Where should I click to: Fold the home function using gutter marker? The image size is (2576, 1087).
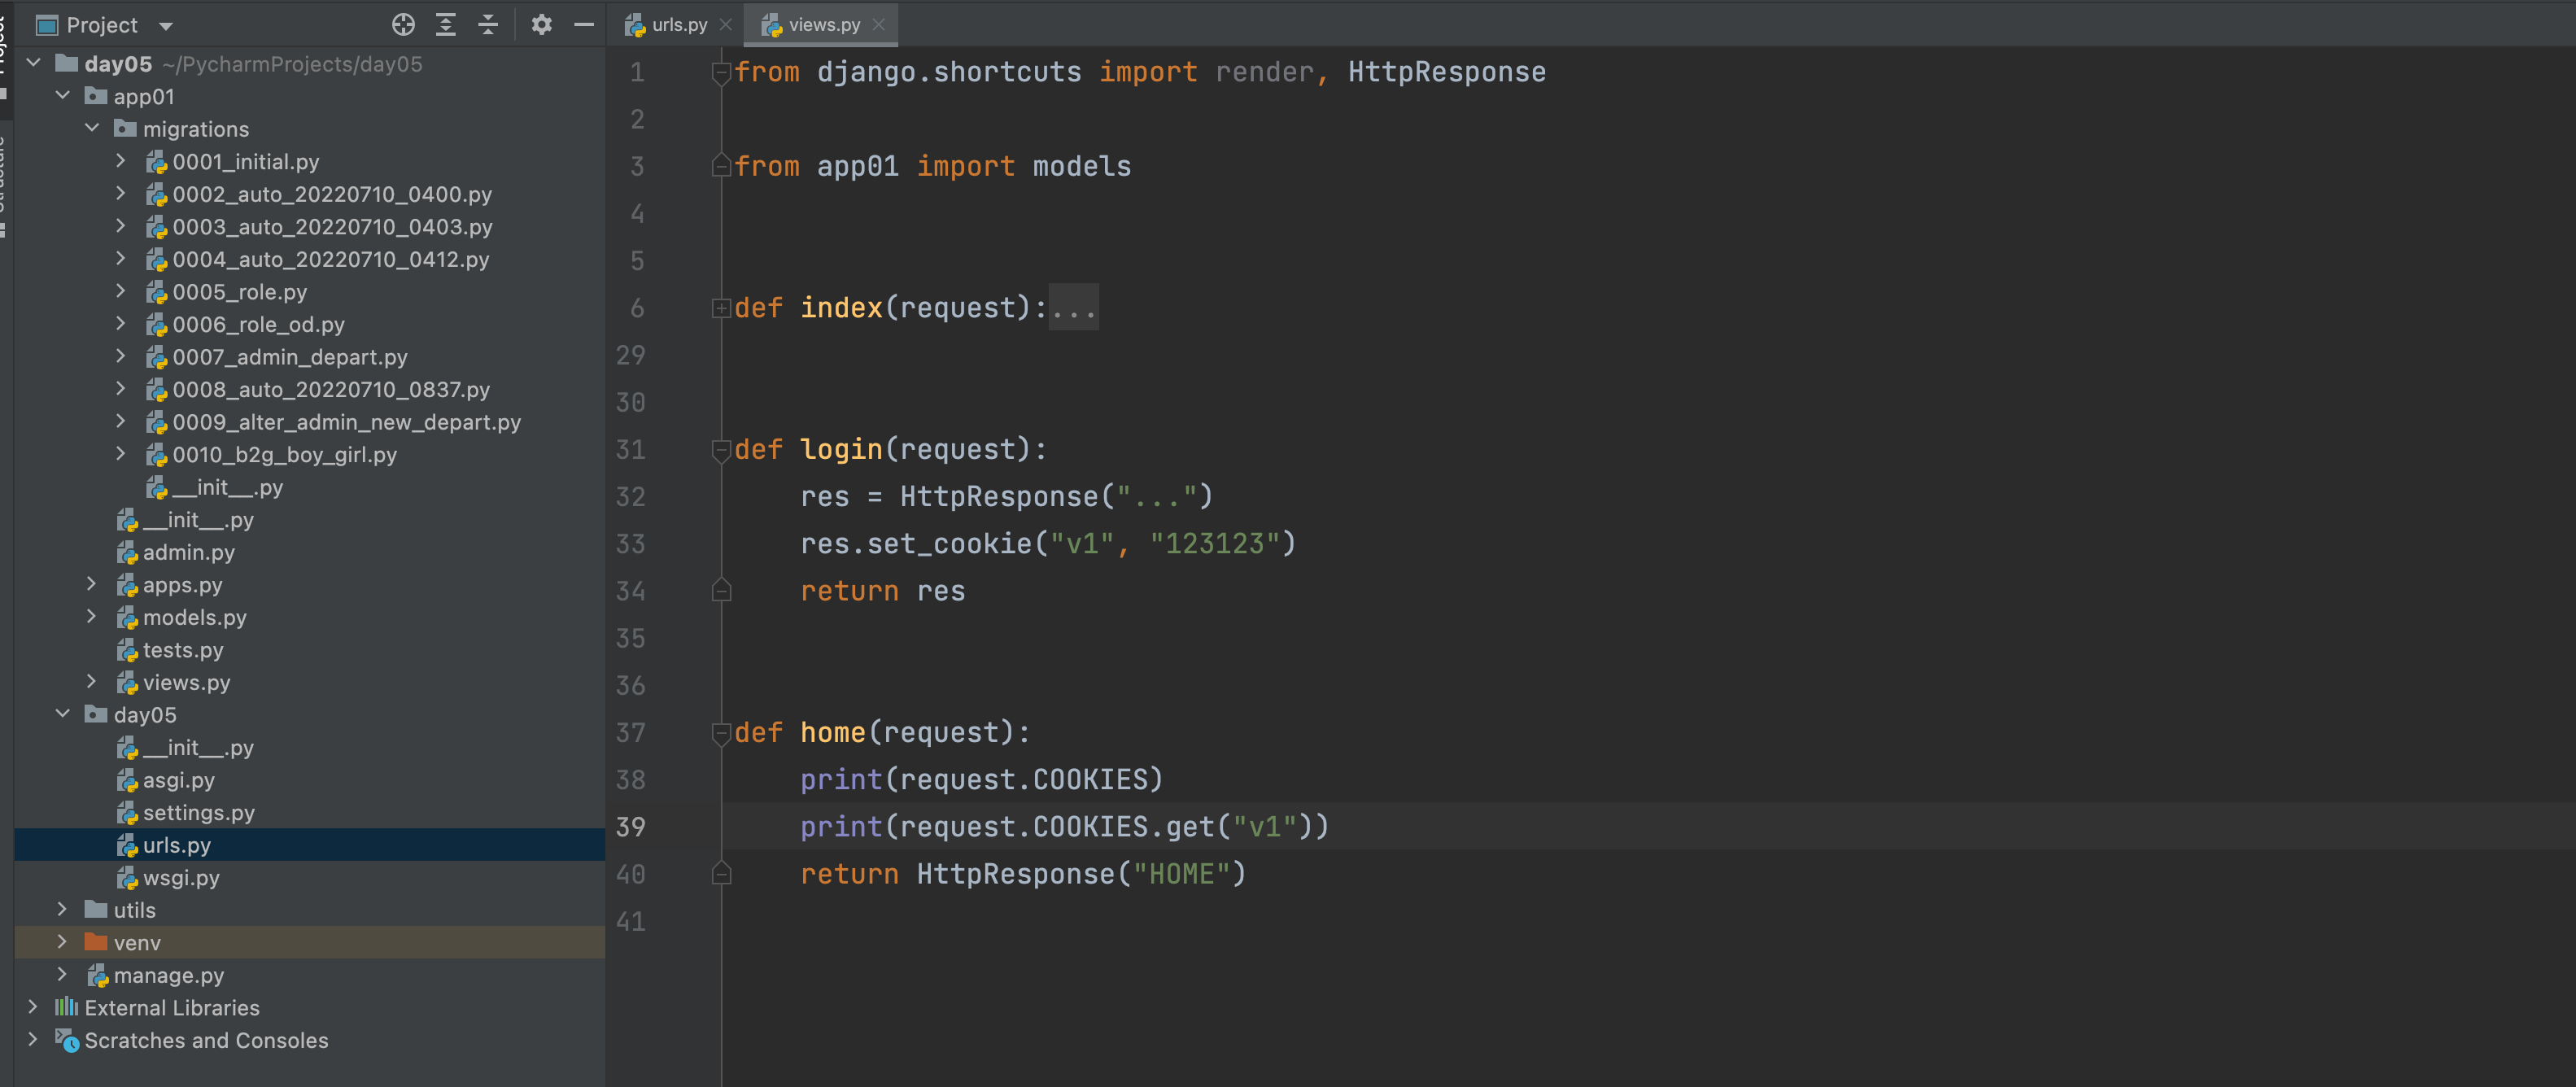(x=720, y=733)
